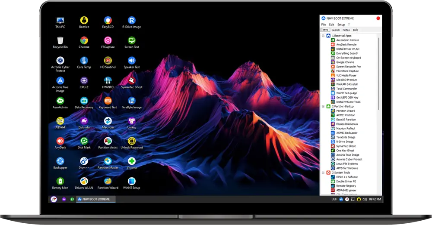The image size is (432, 225).
Task: Open the Bootice desktop icon
Action: (x=84, y=22)
